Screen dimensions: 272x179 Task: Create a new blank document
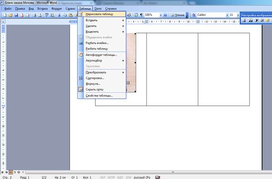(5, 15)
